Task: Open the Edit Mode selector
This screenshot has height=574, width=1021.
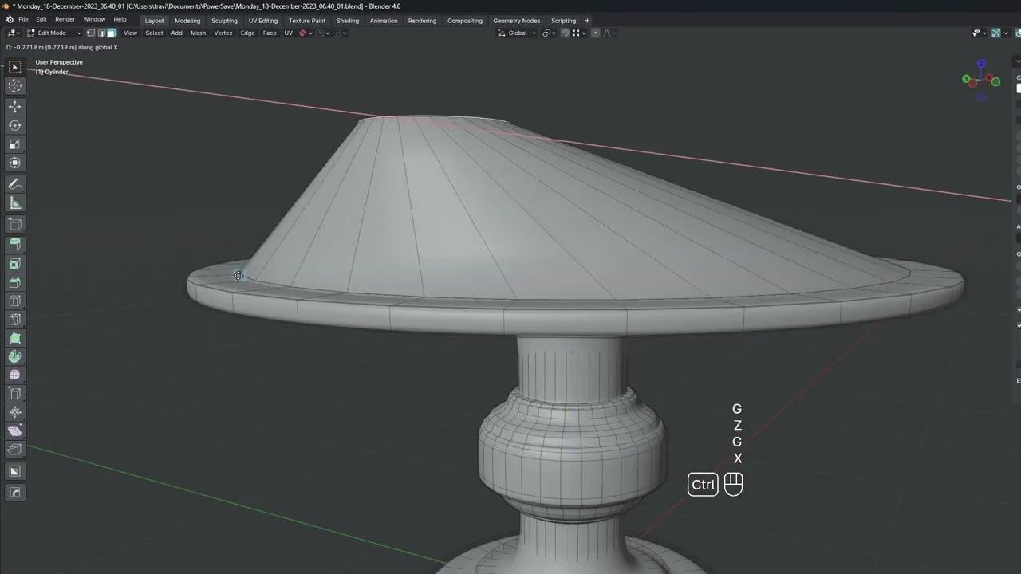Action: point(51,33)
